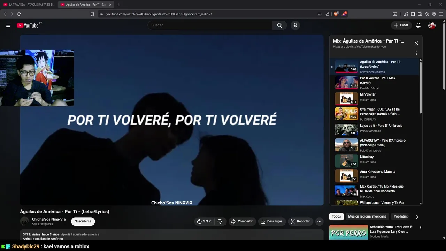Toggle the browser sidebar panel icon

click(x=413, y=14)
